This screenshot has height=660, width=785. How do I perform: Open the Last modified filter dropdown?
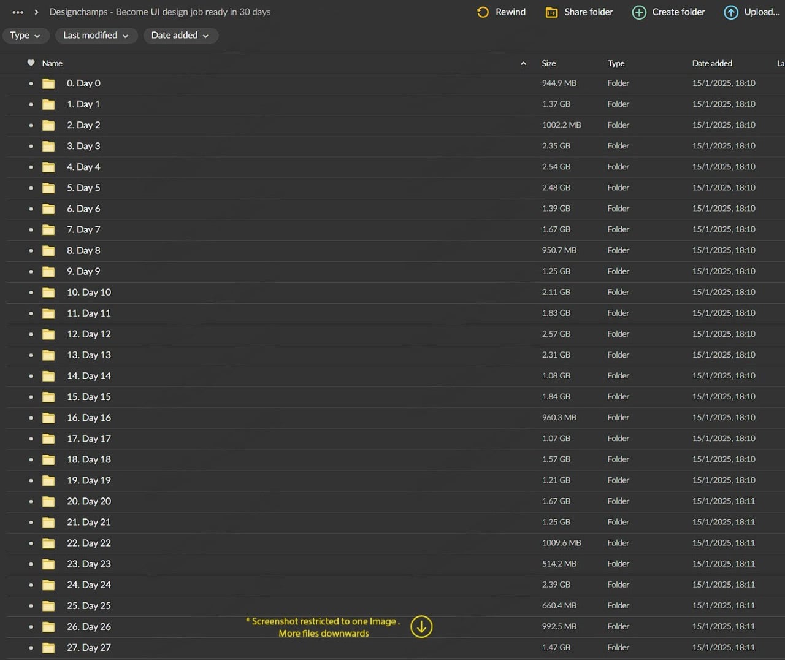pyautogui.click(x=96, y=36)
